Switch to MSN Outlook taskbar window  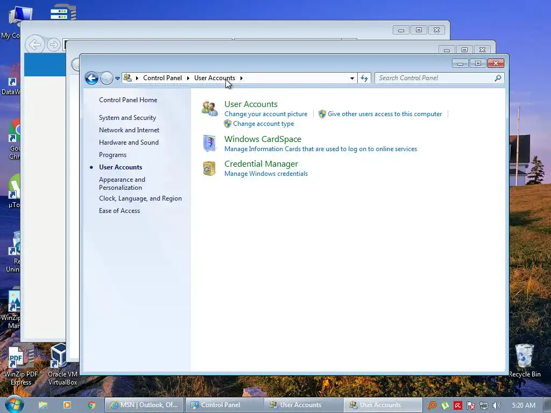(x=144, y=405)
